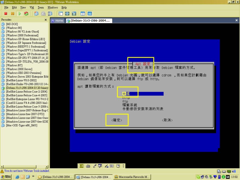240x180 pixels.
Task: Select [Windows 98] in Favorites
Action: click(14, 28)
